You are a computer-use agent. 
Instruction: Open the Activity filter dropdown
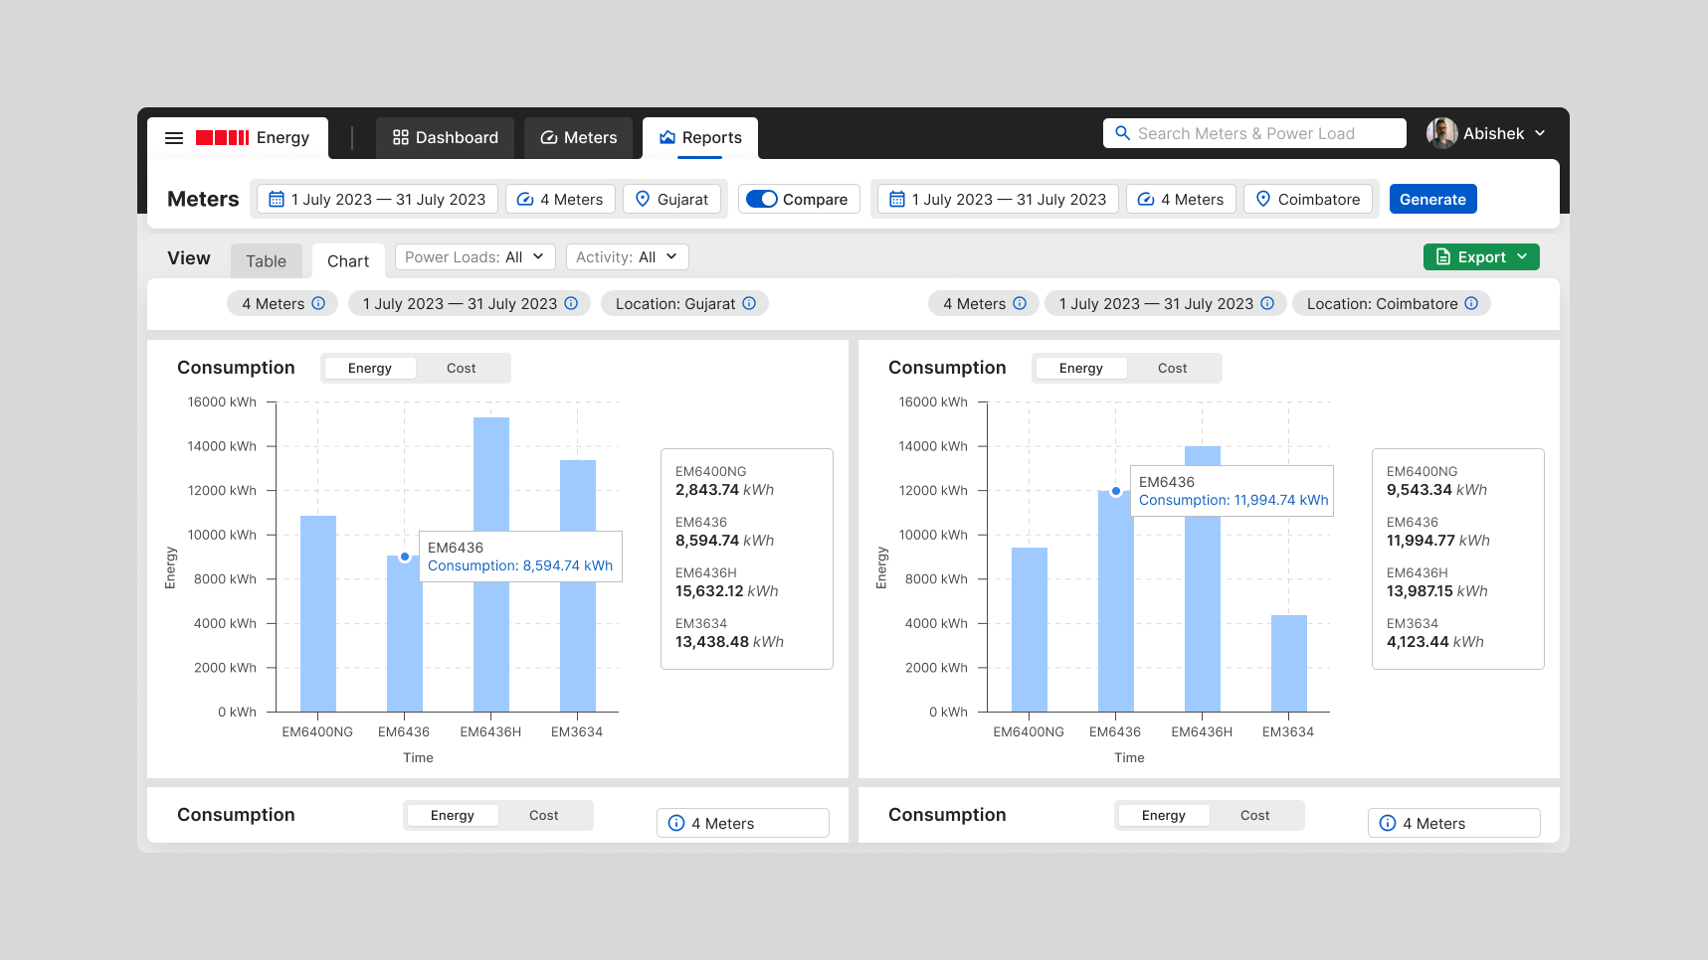[x=627, y=256]
